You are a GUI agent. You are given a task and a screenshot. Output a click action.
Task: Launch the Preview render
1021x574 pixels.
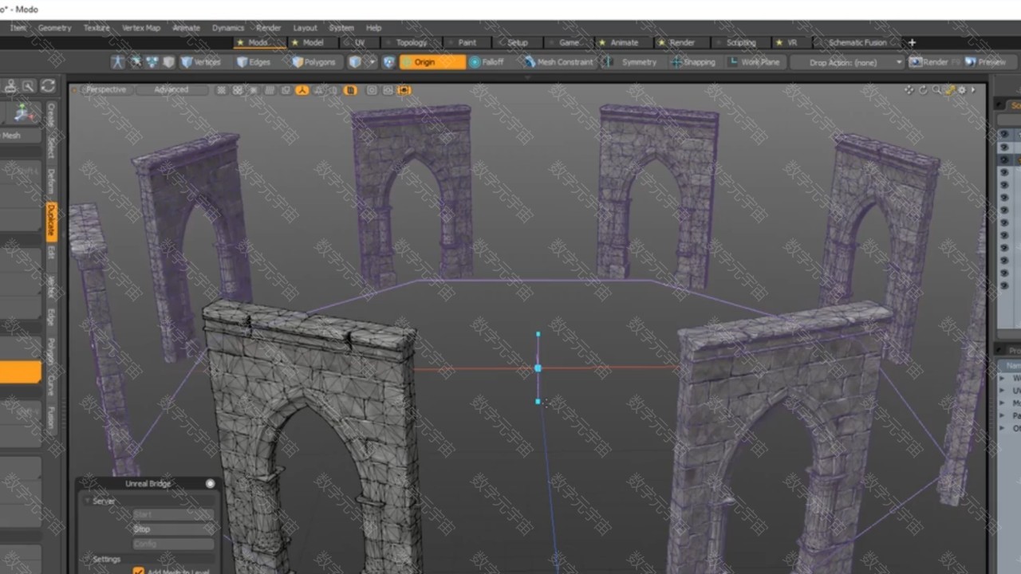tap(985, 62)
